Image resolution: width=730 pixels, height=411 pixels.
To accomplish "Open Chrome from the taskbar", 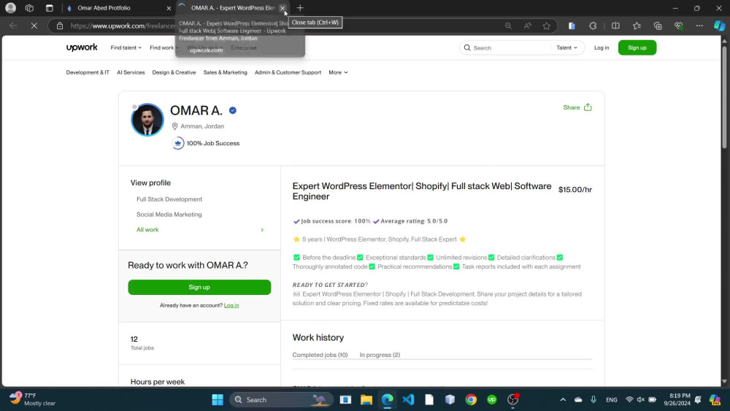I will pos(471,399).
